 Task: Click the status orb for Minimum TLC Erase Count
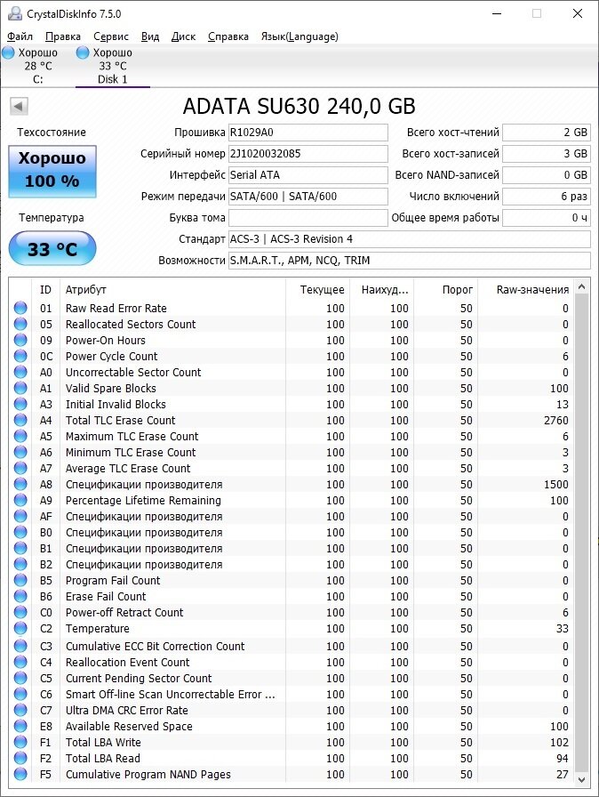coord(20,452)
